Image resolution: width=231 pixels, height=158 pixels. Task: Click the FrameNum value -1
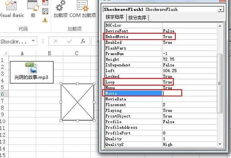165,54
